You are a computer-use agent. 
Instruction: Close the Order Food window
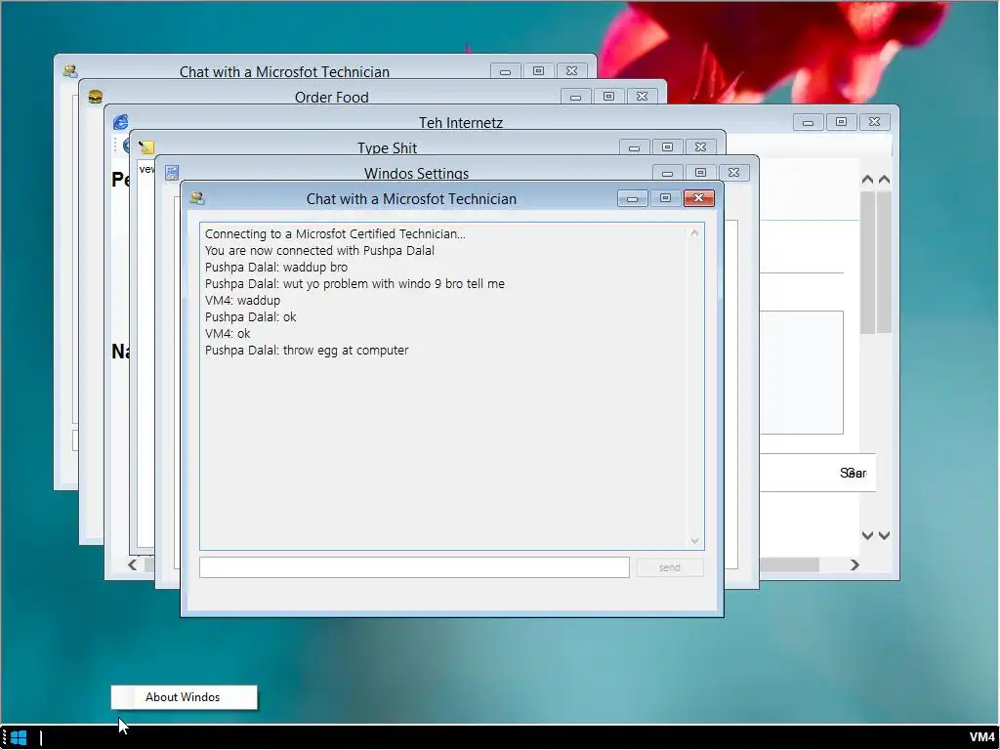pyautogui.click(x=643, y=97)
